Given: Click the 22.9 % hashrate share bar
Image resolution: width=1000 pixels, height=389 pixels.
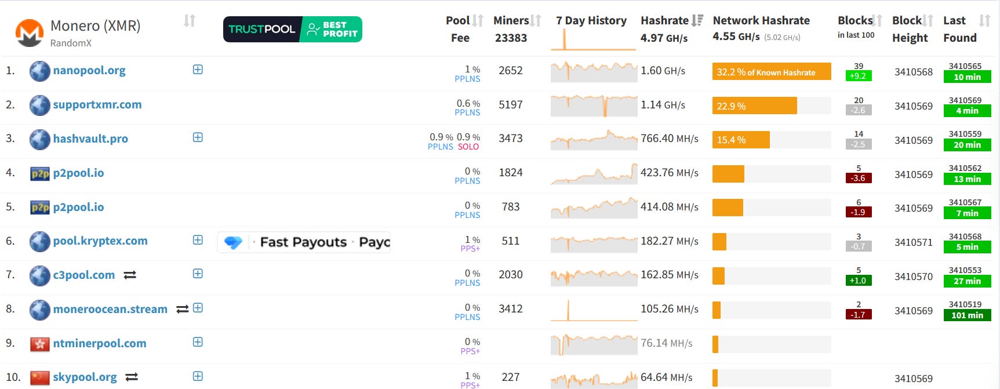Looking at the screenshot, I should [755, 106].
